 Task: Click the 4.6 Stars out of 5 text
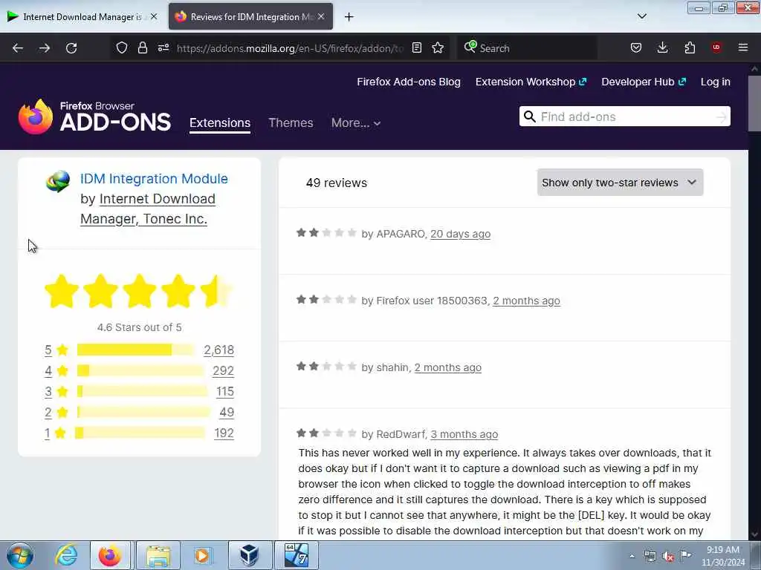(x=139, y=327)
